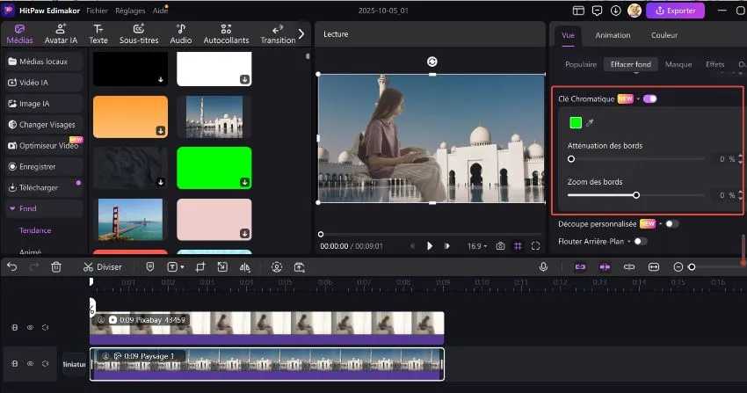The image size is (747, 393).
Task: Undo the last timeline action
Action: (12, 266)
